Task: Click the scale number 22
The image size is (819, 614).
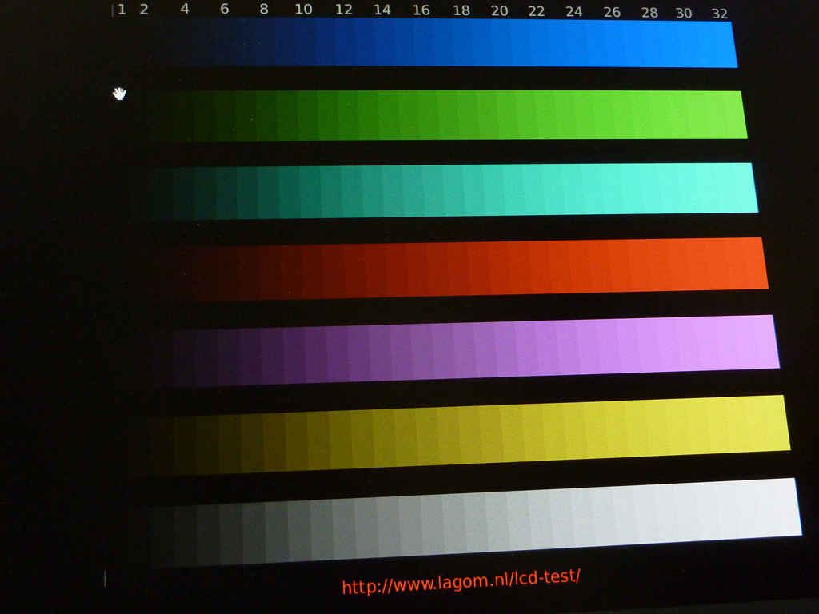Action: tap(537, 11)
